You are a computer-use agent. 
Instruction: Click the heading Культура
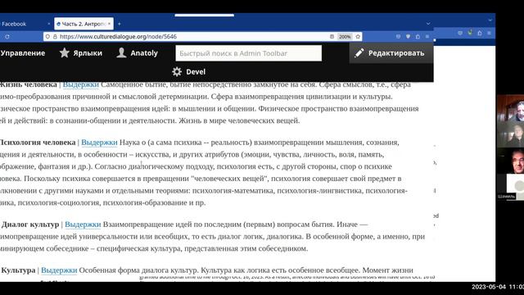pos(18,270)
